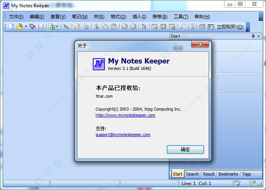Open the 帮助(H) menu

[x=202, y=16]
